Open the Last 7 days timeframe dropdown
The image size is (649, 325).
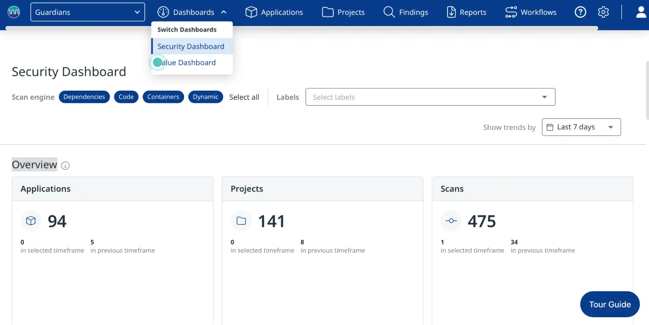[581, 127]
